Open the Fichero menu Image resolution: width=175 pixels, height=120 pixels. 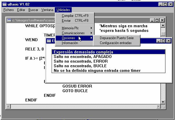(9, 10)
